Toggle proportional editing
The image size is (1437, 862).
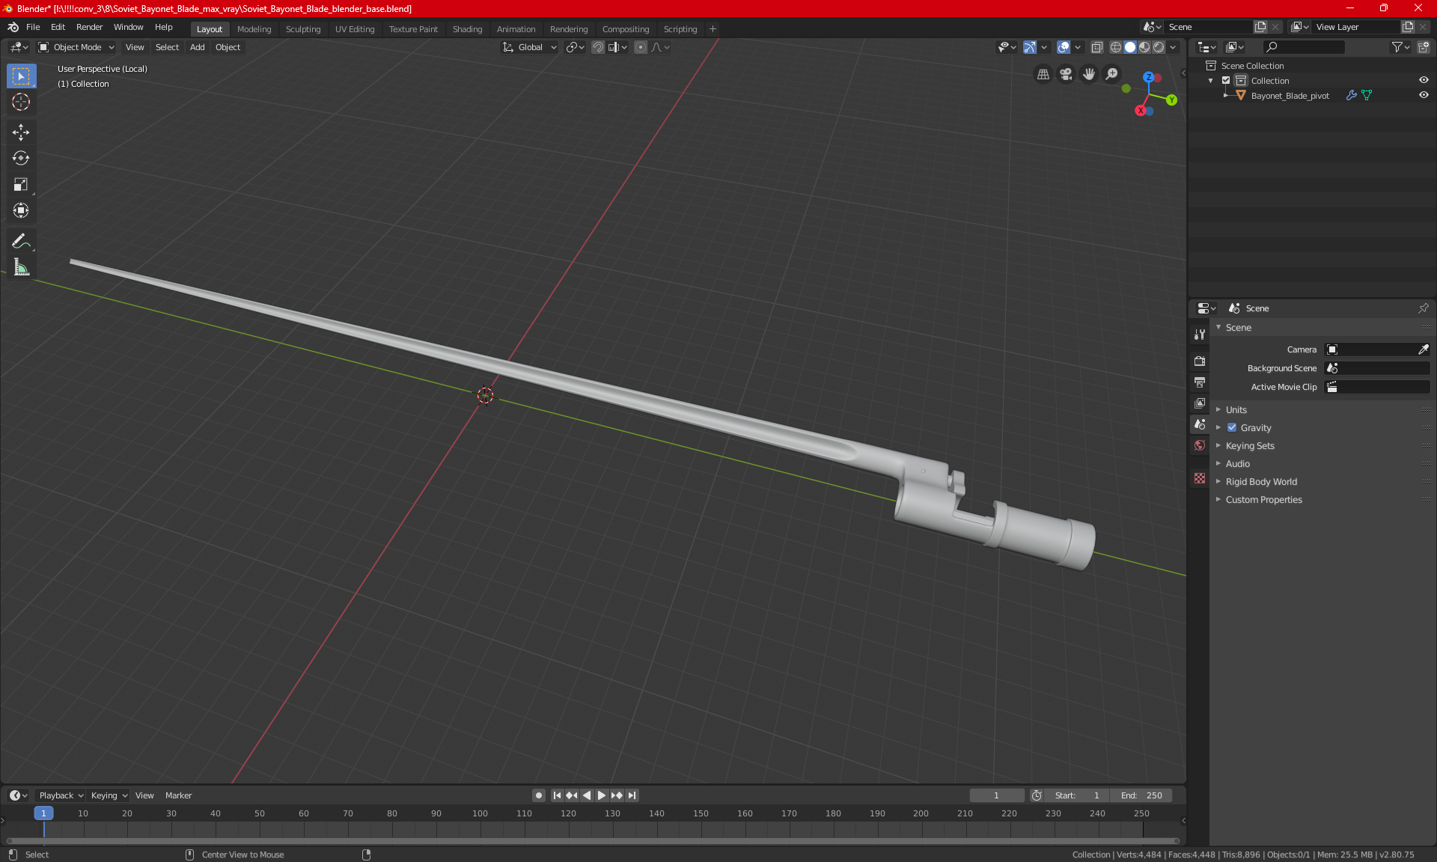pyautogui.click(x=641, y=47)
